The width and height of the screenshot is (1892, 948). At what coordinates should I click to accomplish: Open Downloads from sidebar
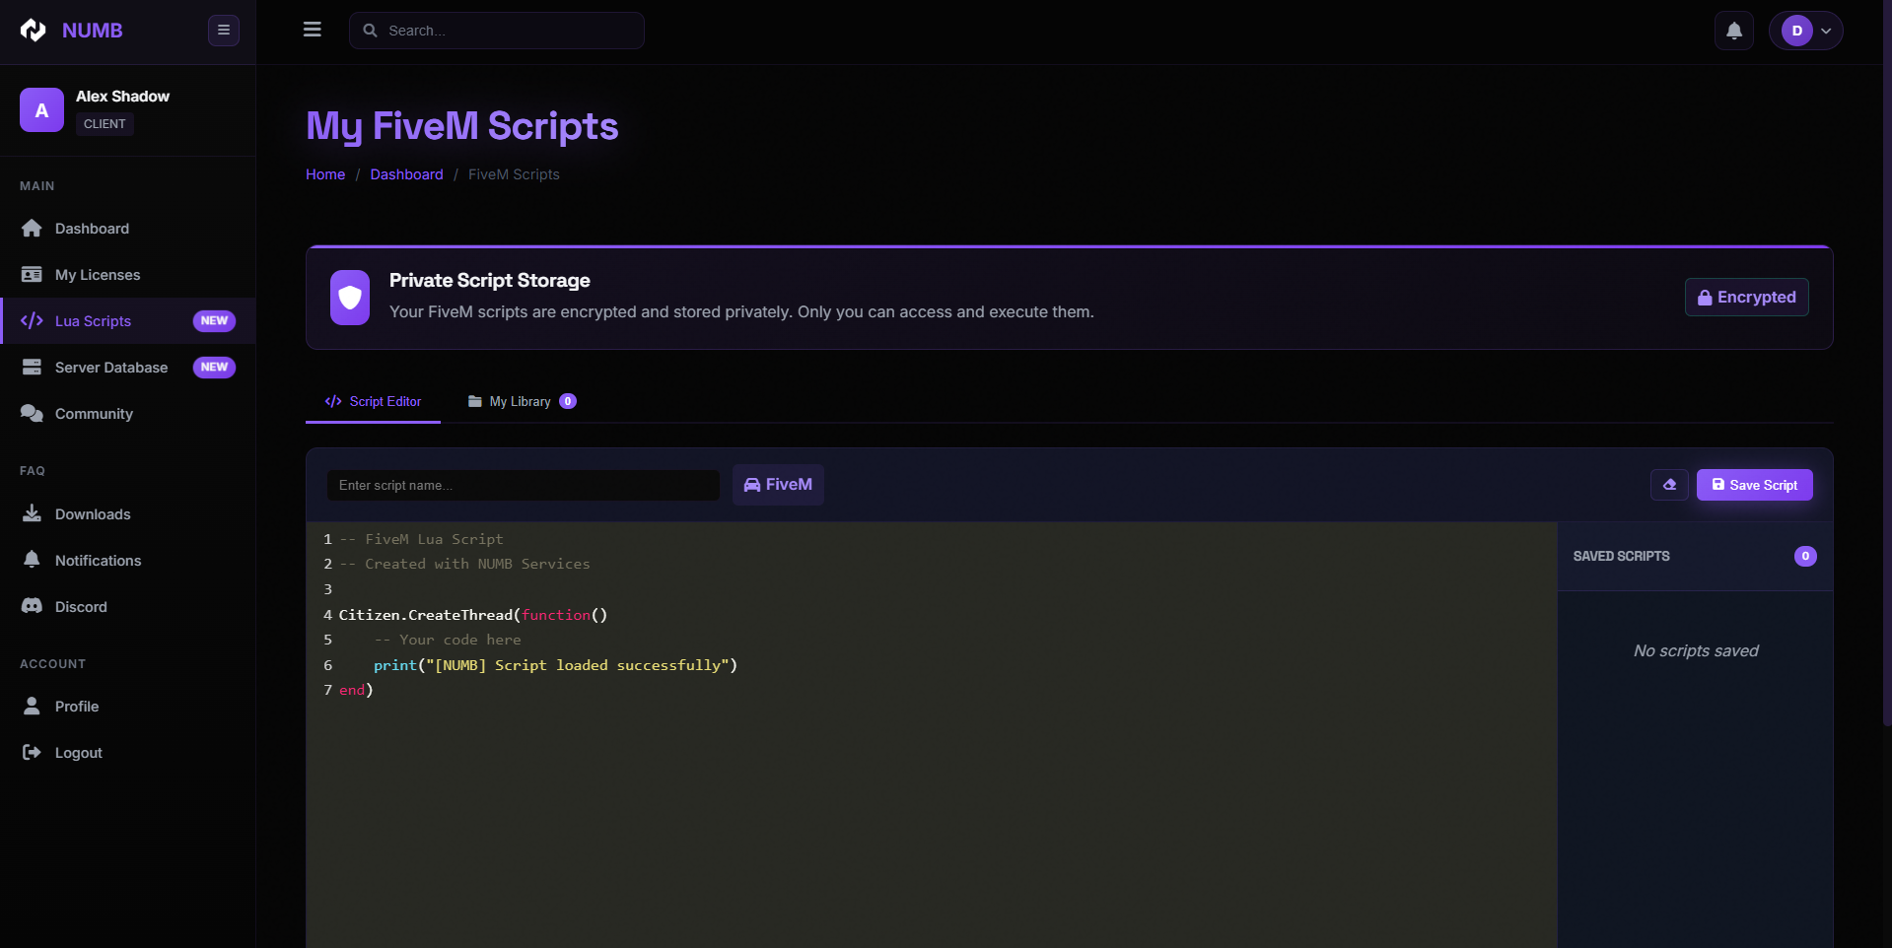(x=128, y=514)
